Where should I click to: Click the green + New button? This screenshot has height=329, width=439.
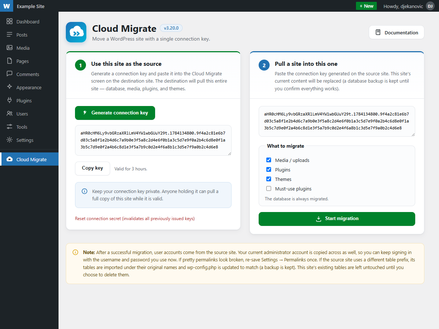366,6
